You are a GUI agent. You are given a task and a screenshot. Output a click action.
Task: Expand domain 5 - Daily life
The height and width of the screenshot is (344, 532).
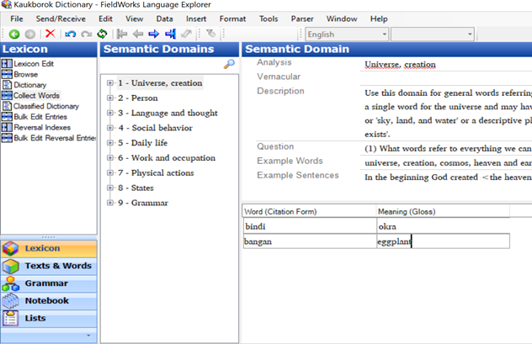click(x=110, y=143)
